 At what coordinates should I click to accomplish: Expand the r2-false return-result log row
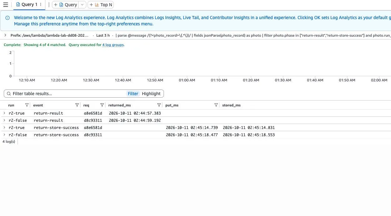coord(4,120)
